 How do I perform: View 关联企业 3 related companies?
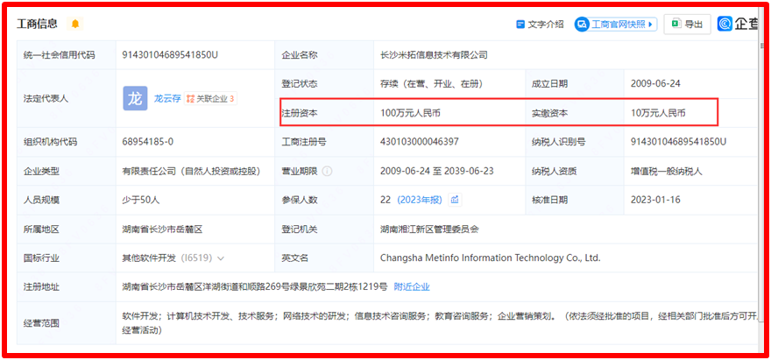(215, 98)
